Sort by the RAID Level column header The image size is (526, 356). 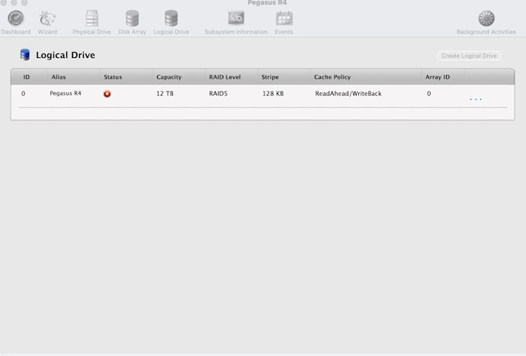(x=225, y=77)
